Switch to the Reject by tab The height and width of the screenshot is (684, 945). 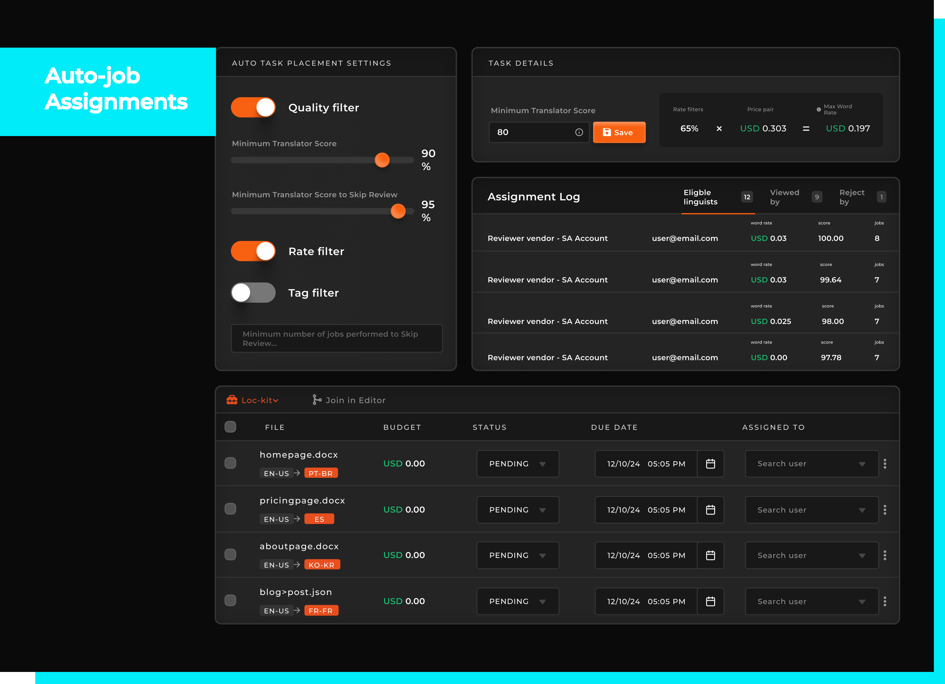click(x=852, y=197)
